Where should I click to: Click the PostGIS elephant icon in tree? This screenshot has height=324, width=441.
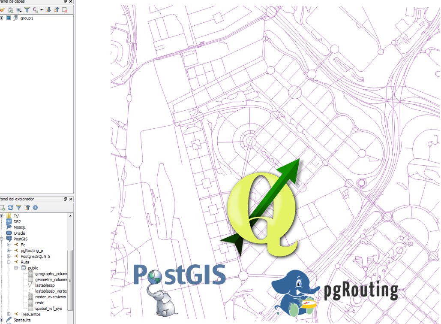9,239
